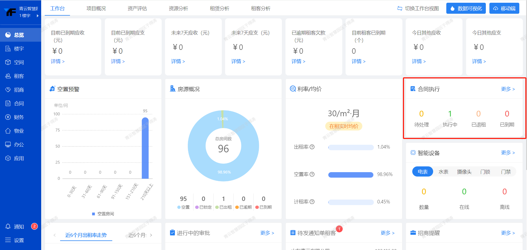Toggle the 空置房间 chart legend
This screenshot has width=527, height=250.
(103, 214)
